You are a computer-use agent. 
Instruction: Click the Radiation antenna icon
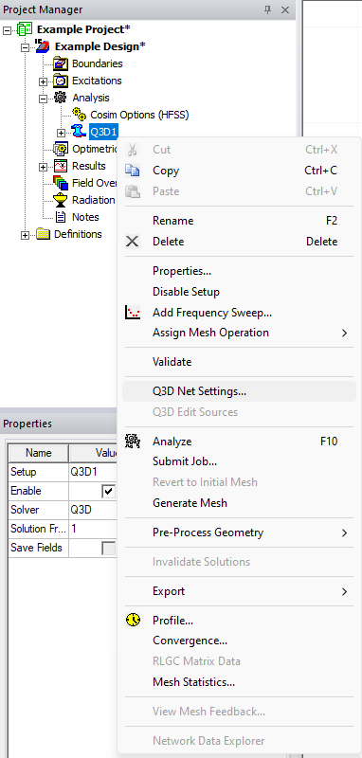[x=61, y=200]
